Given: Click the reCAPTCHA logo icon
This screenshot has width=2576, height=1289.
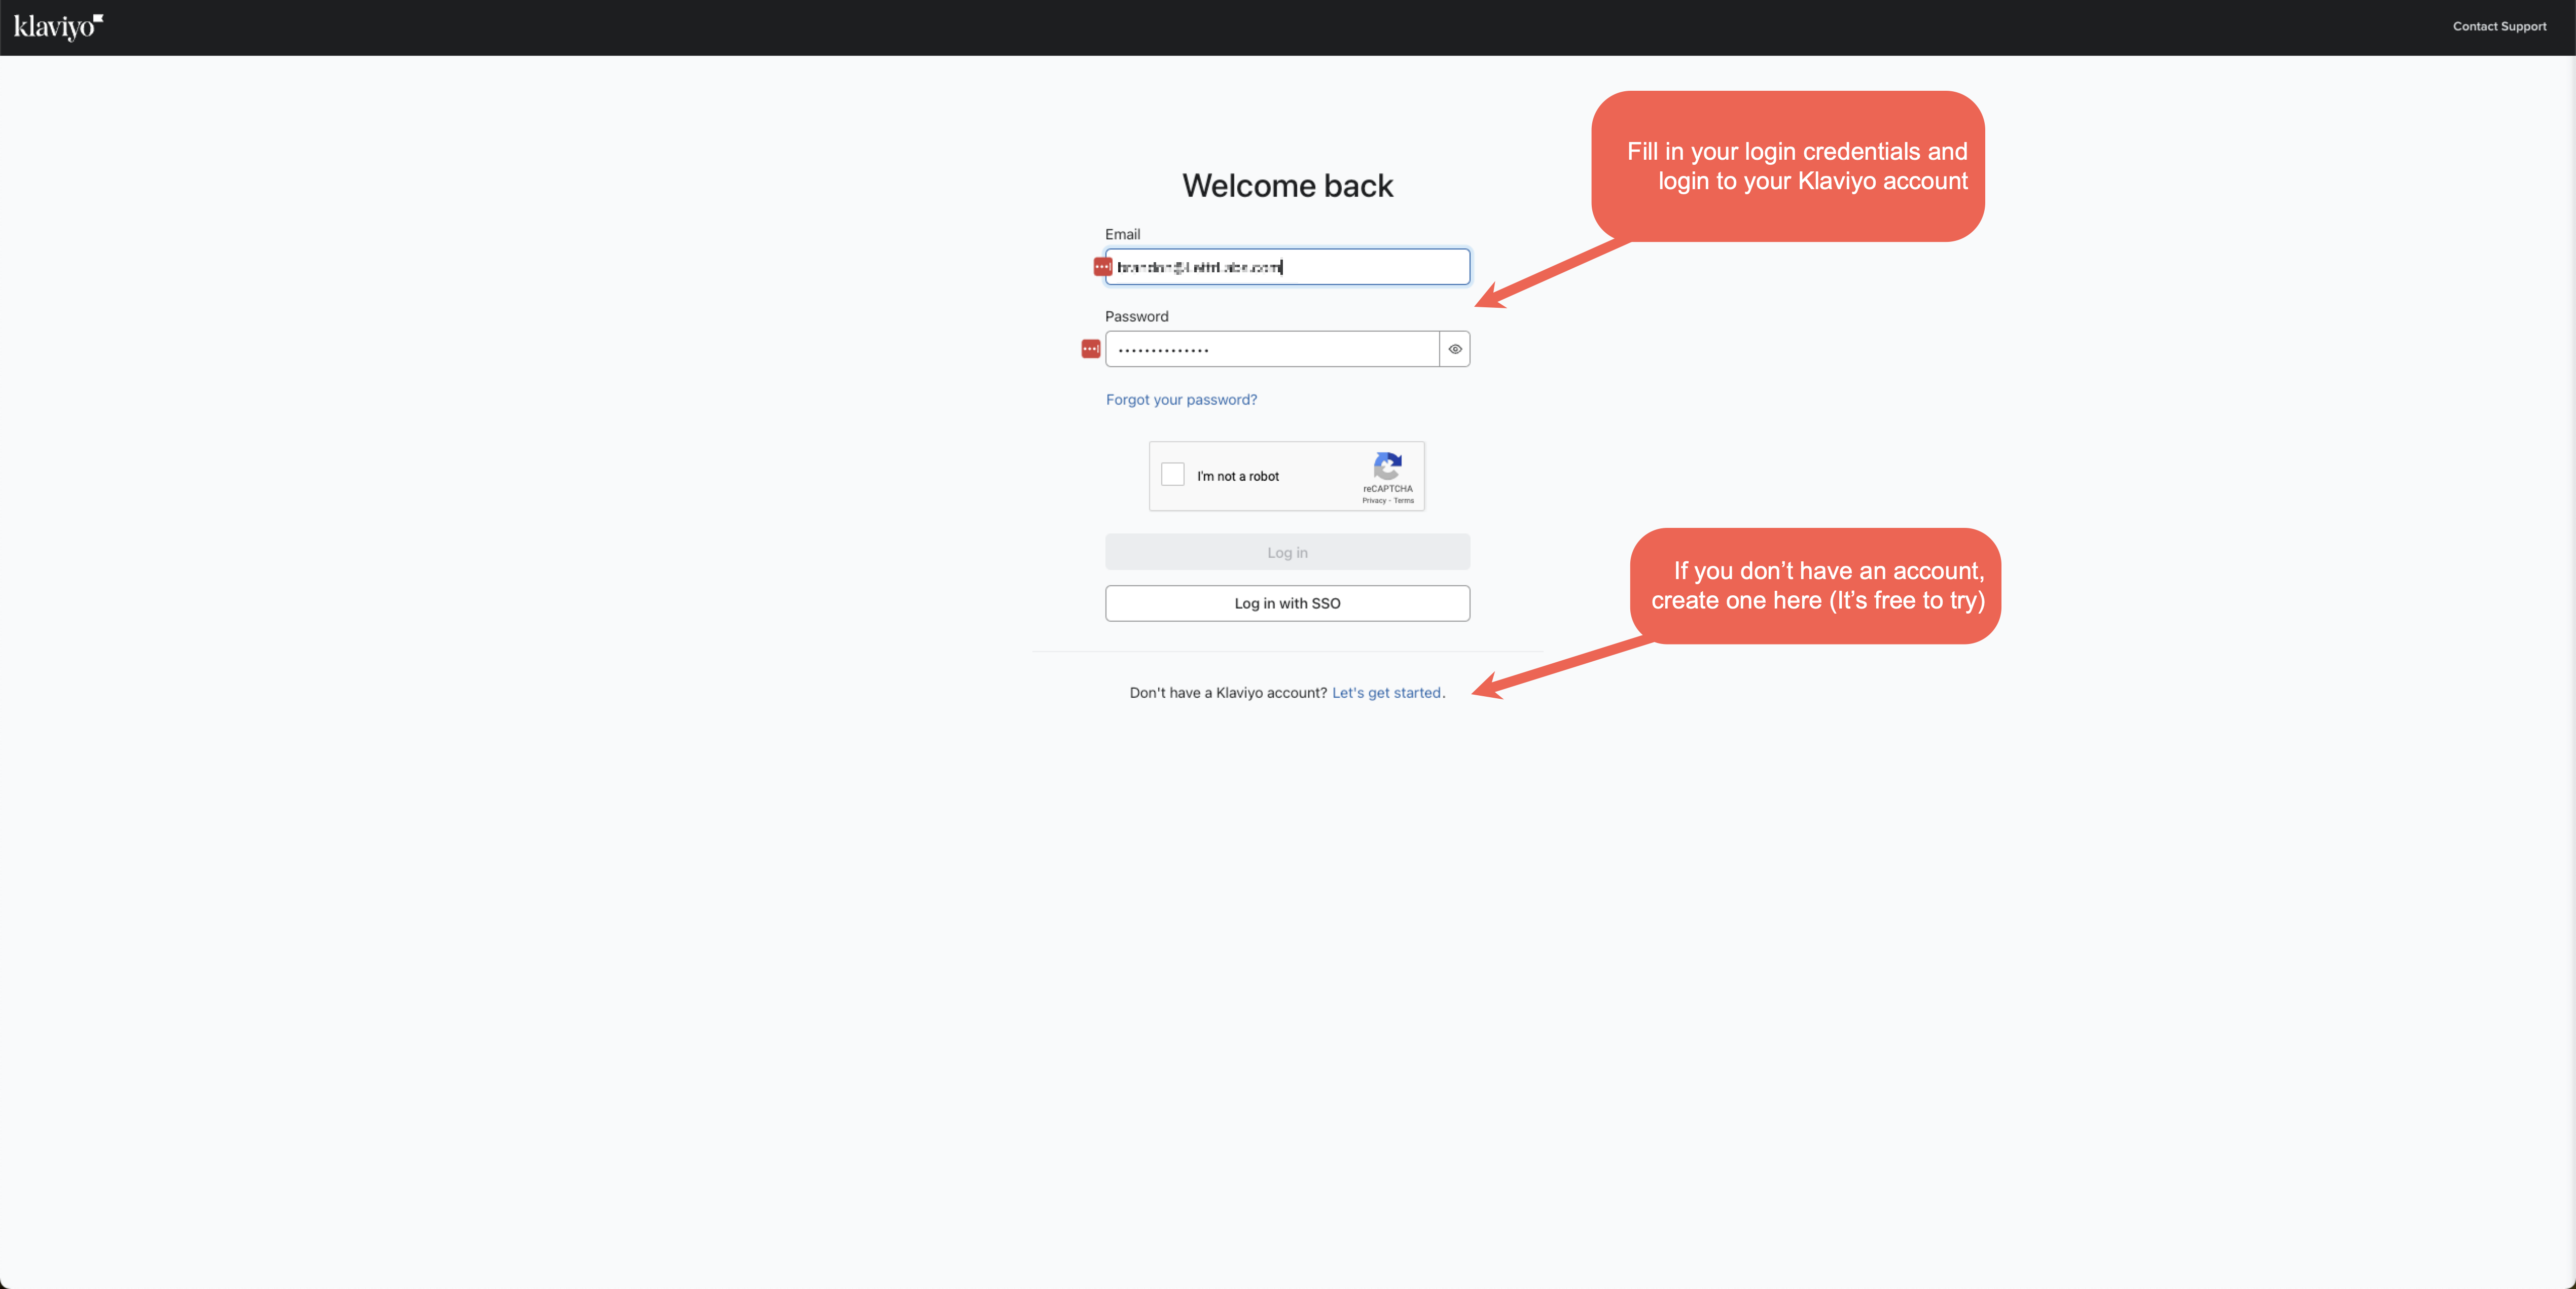Looking at the screenshot, I should pyautogui.click(x=1387, y=466).
